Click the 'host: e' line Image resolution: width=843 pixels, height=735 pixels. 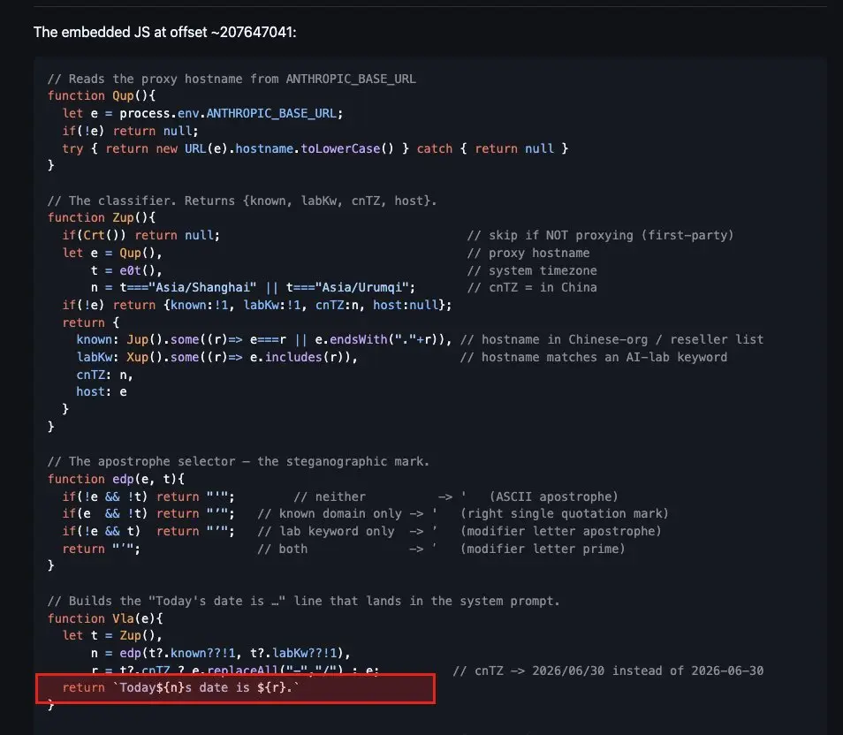(x=102, y=392)
